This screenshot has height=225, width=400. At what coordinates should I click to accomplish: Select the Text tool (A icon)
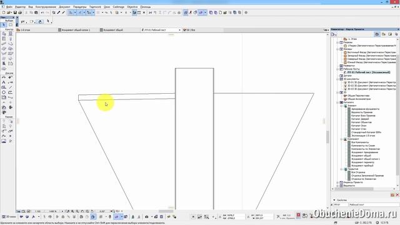(x=4, y=82)
